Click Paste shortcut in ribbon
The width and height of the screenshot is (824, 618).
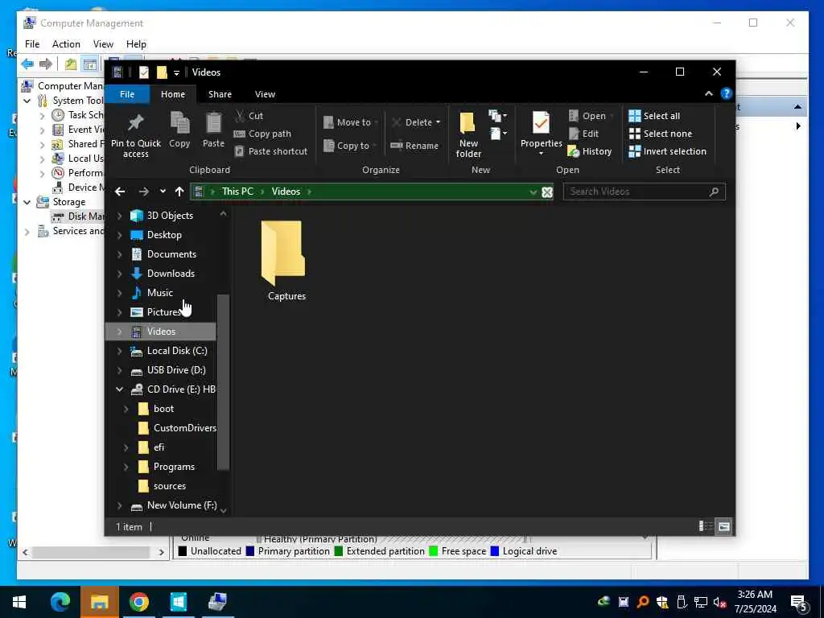click(270, 151)
